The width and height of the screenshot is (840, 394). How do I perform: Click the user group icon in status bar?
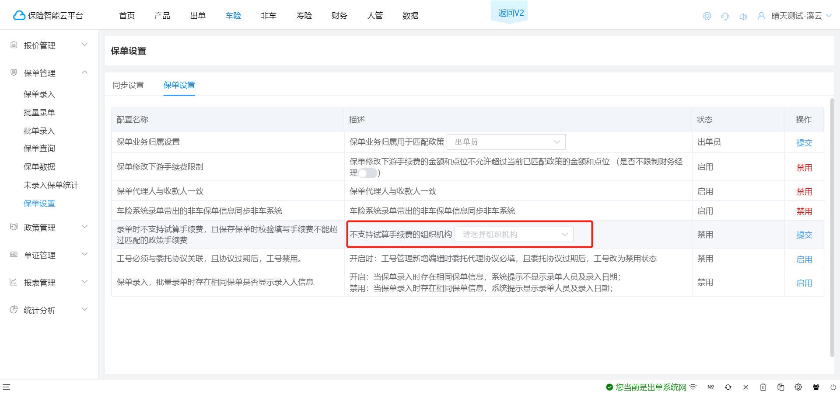click(x=816, y=387)
